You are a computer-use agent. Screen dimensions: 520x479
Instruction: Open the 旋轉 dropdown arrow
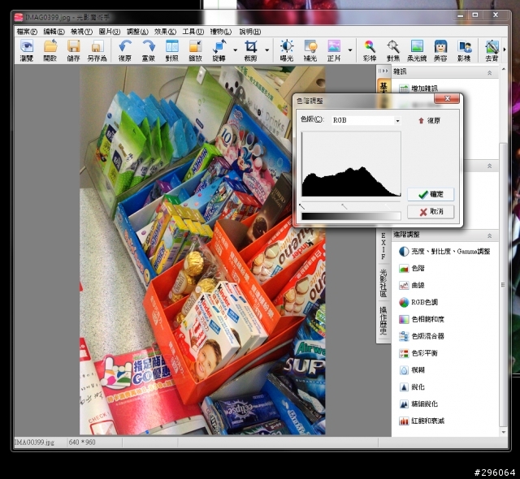[235, 50]
